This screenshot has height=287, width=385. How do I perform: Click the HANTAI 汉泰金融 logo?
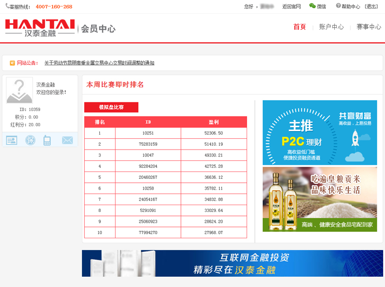[40, 28]
